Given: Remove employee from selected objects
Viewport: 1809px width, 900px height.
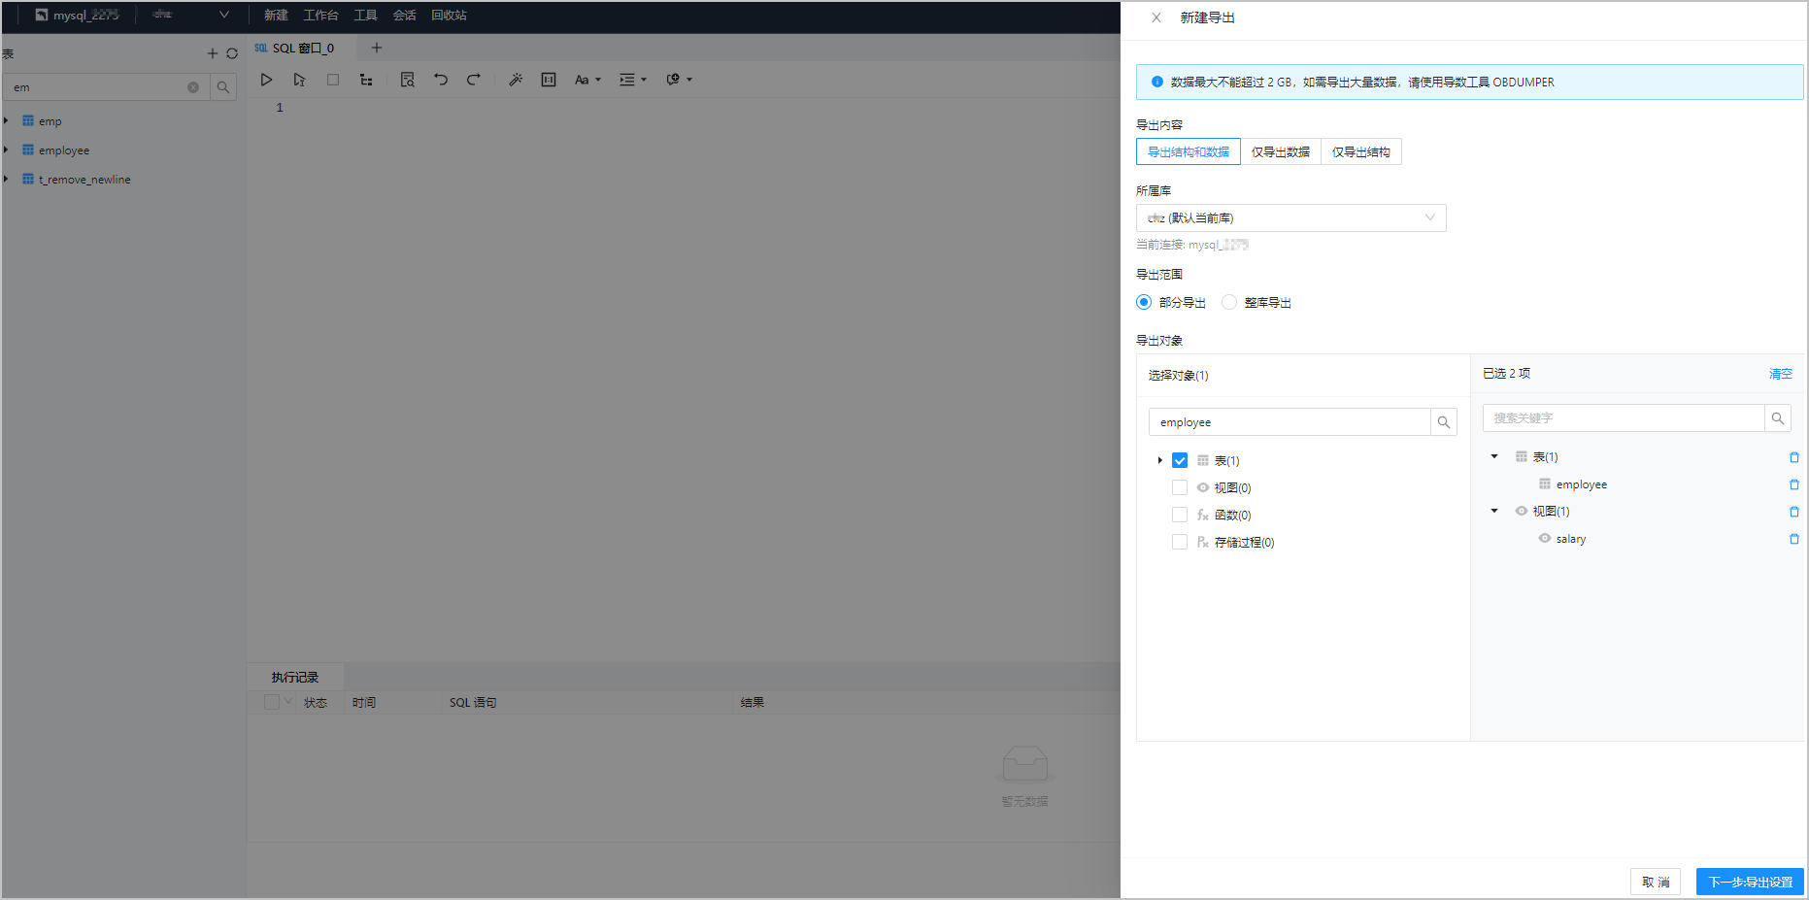Looking at the screenshot, I should (x=1794, y=484).
